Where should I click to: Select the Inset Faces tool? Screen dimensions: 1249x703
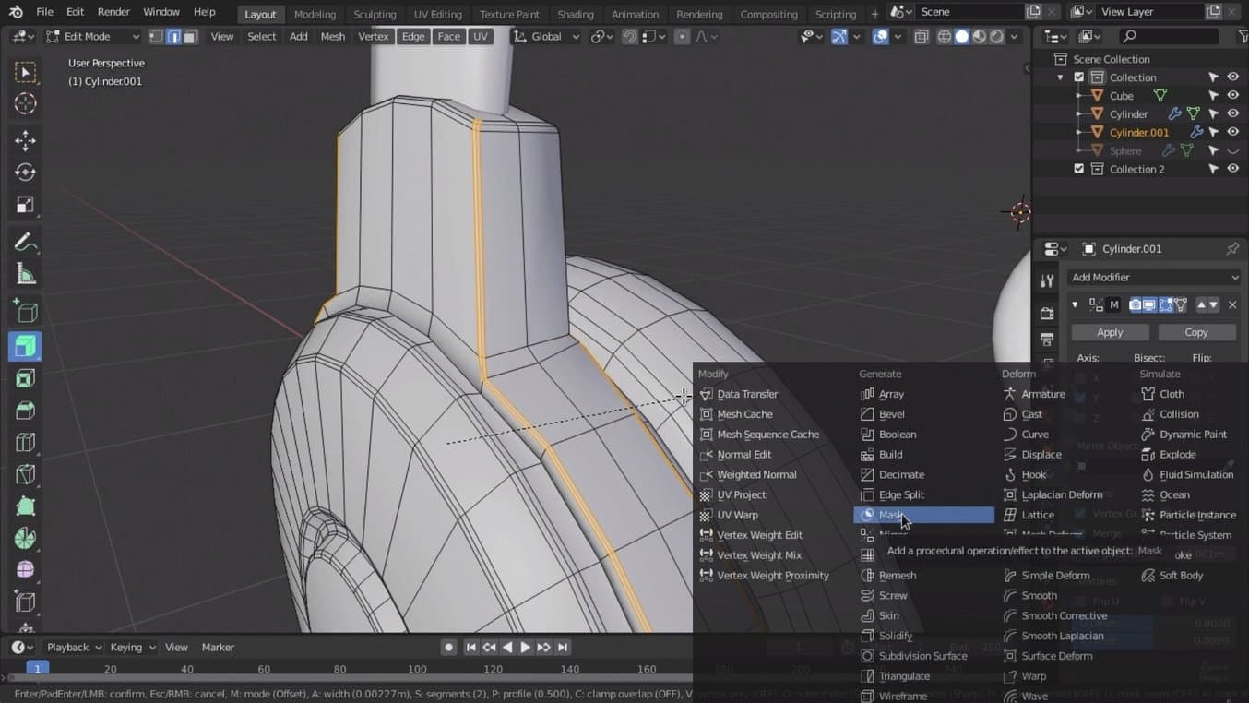(x=25, y=378)
